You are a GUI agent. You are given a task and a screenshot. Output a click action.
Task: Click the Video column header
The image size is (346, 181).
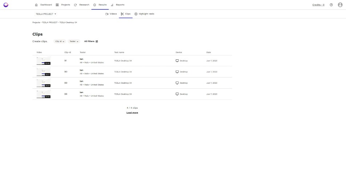pyautogui.click(x=39, y=52)
